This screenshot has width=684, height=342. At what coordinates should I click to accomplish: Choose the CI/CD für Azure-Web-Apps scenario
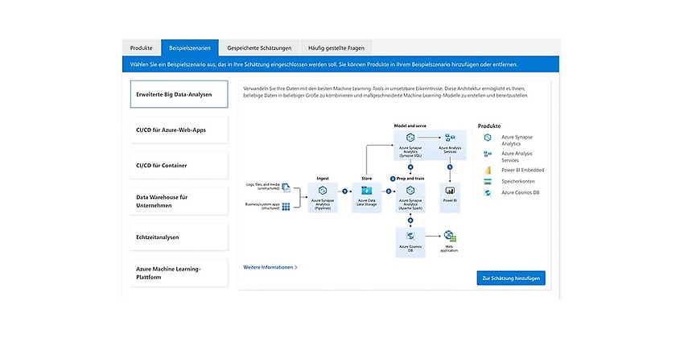coord(179,130)
